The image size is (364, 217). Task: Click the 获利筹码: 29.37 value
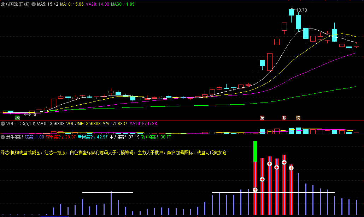(x=61, y=137)
